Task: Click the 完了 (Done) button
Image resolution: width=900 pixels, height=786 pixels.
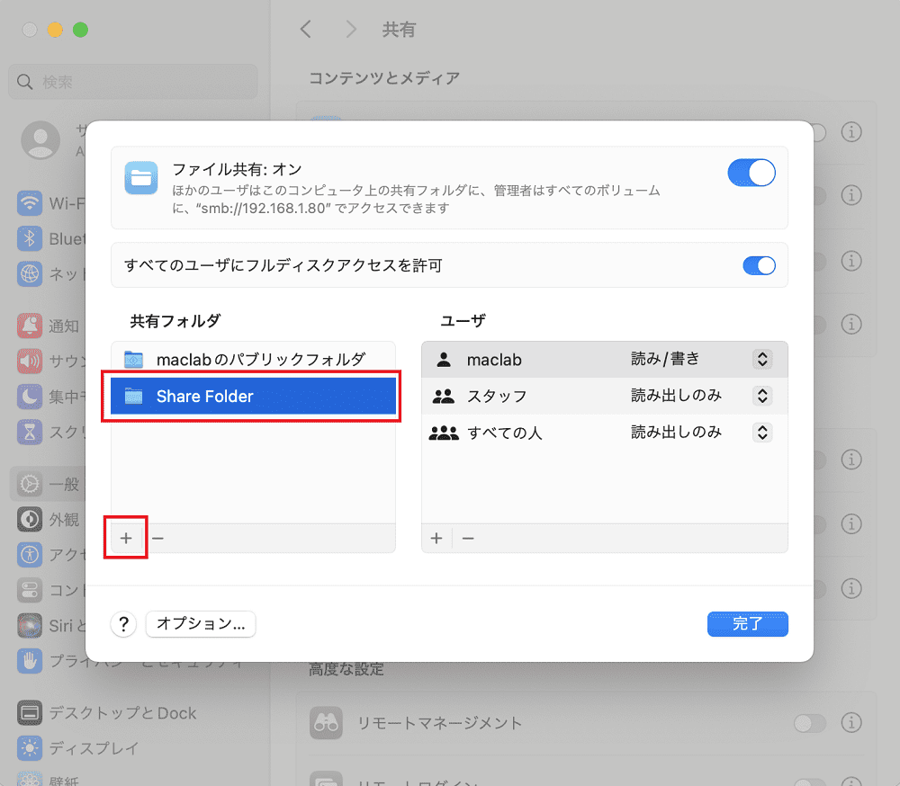Action: pos(747,623)
